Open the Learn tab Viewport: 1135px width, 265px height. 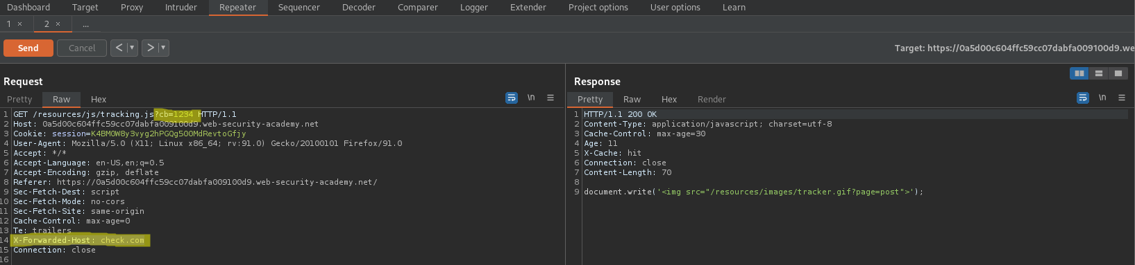[x=734, y=8]
